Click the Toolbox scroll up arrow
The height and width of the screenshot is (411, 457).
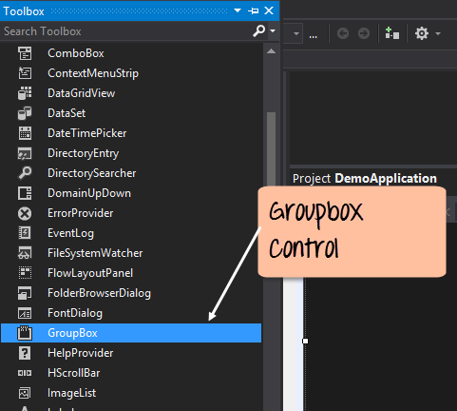271,51
